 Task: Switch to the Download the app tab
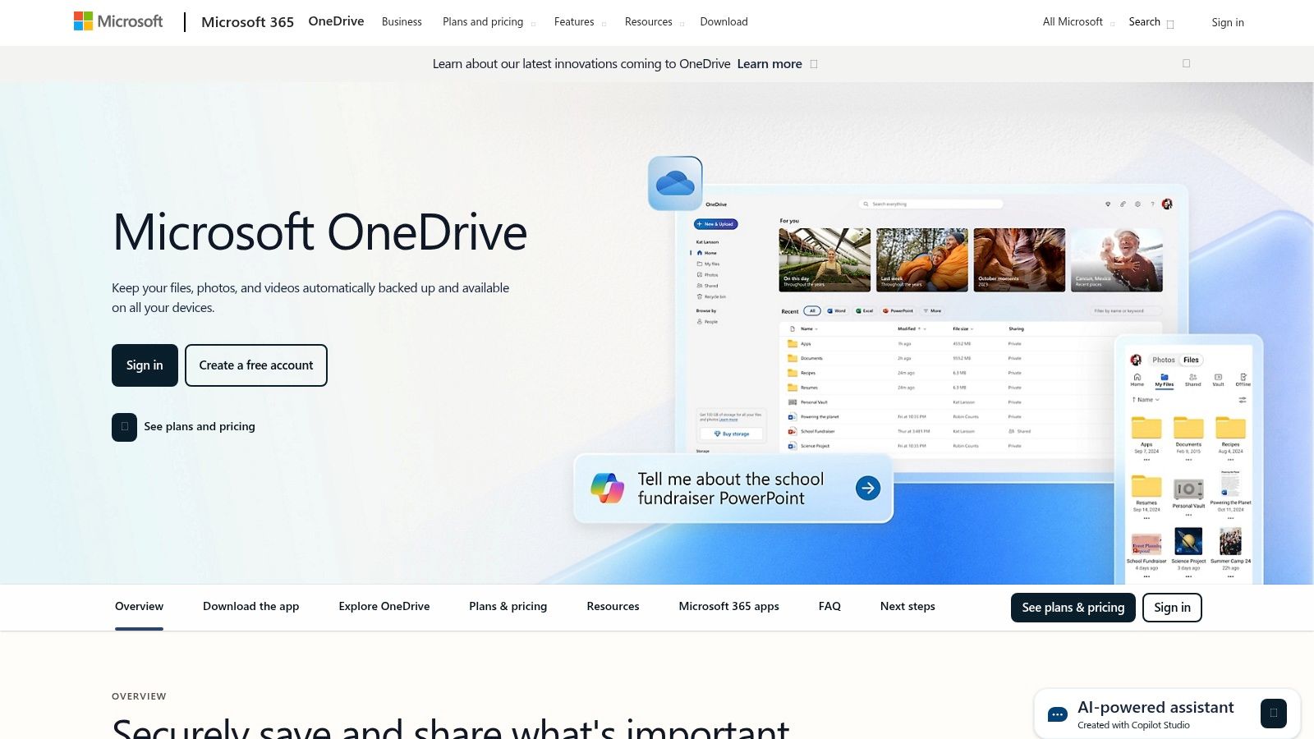point(250,607)
